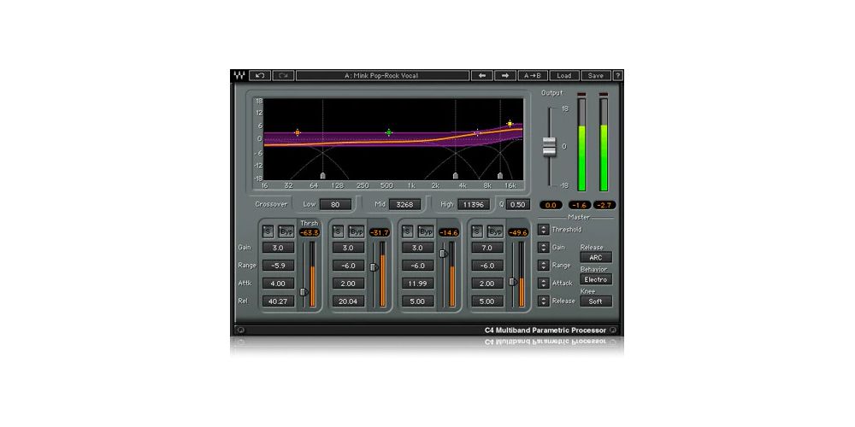This screenshot has width=855, height=427.
Task: Change Knee mode Soft button
Action: [596, 301]
